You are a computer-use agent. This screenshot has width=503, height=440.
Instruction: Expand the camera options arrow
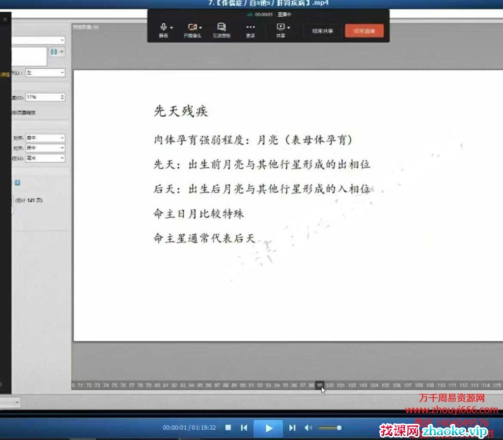200,28
